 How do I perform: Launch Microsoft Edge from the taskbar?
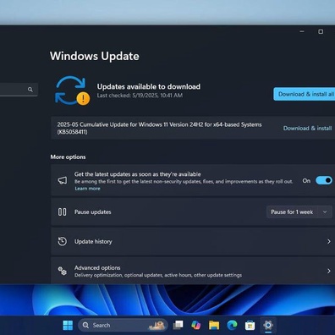pos(232,325)
